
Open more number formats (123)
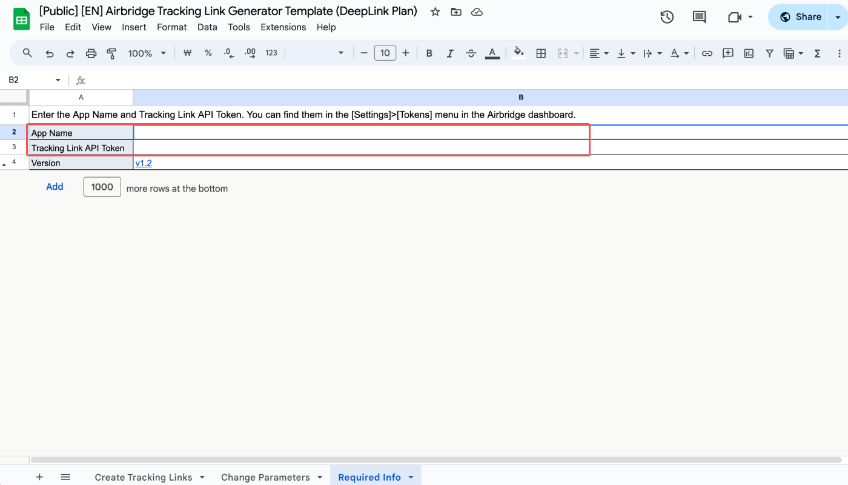coord(271,53)
